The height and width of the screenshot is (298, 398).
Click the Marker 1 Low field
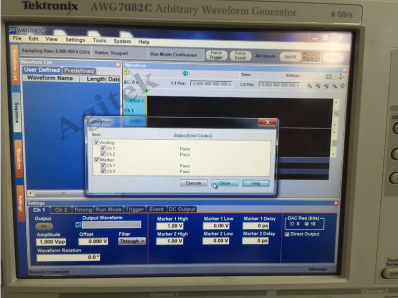coord(216,226)
